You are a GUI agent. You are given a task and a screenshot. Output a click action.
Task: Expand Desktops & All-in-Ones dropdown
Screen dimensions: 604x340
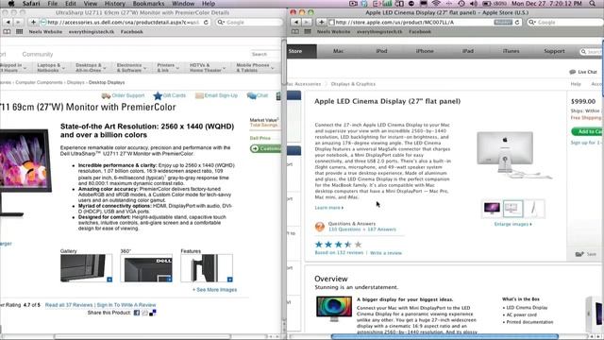tap(92, 68)
